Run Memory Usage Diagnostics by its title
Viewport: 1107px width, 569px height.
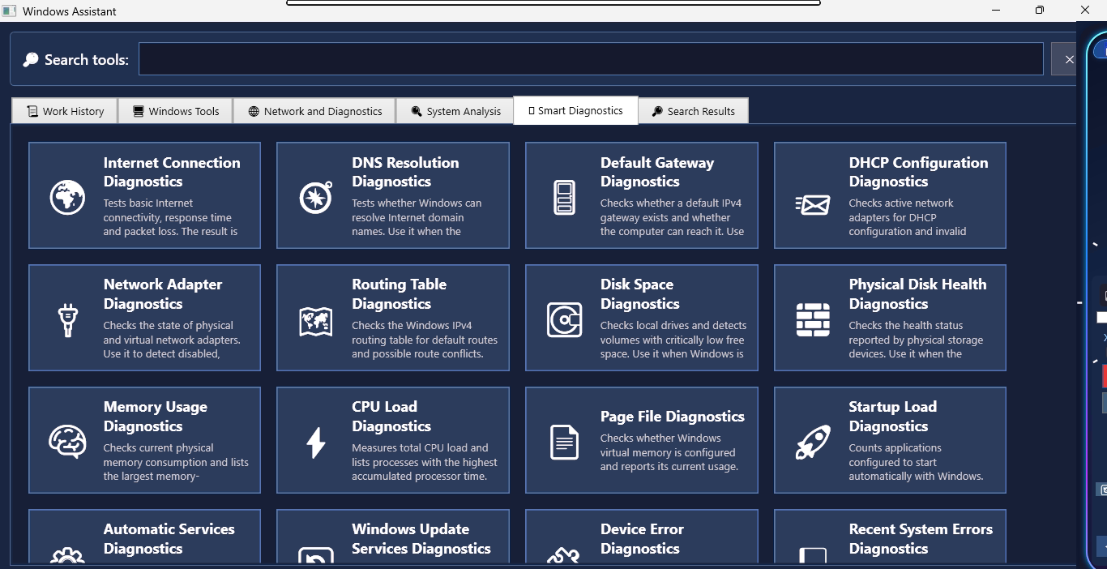click(x=156, y=417)
